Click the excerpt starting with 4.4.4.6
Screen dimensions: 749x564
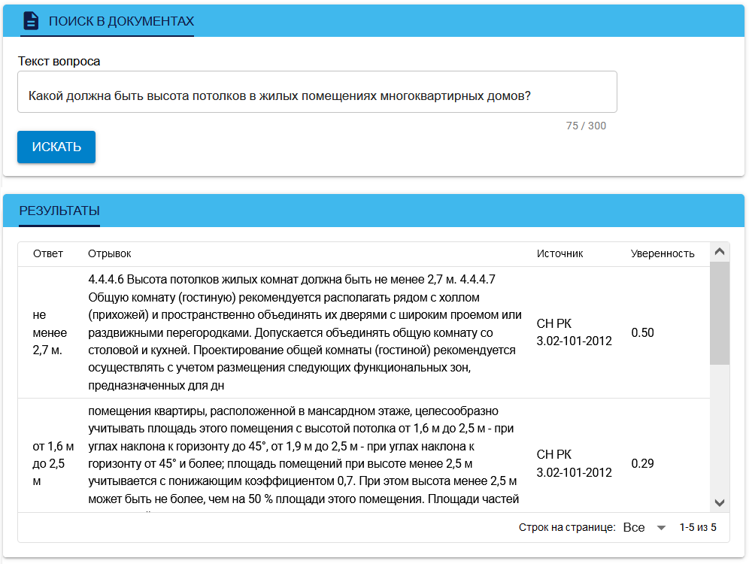point(305,332)
